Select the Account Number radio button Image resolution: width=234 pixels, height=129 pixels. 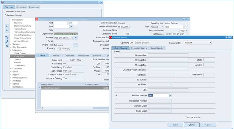point(116,95)
